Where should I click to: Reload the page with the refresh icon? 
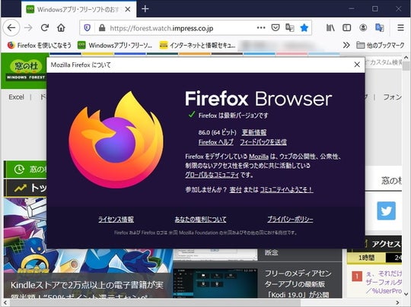[x=45, y=28]
